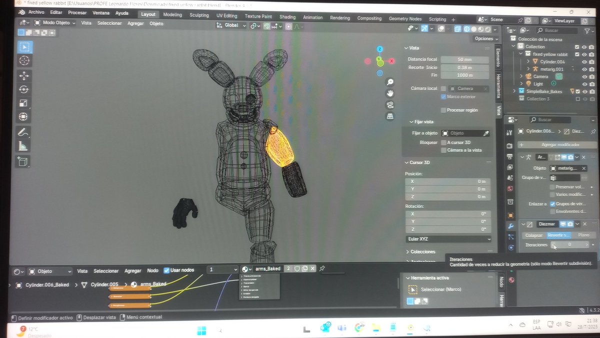Click the Agregar modificador button
This screenshot has height=338, width=600.
[556, 145]
